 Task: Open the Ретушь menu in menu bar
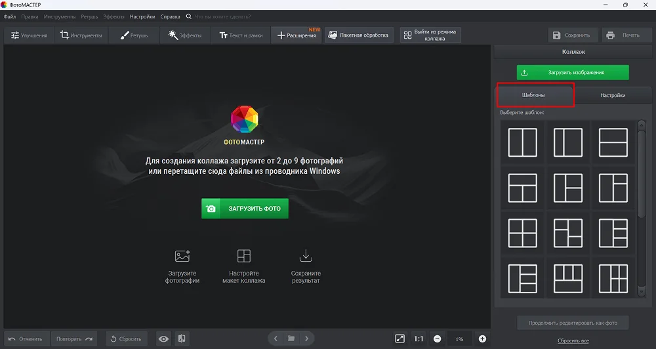coord(89,17)
